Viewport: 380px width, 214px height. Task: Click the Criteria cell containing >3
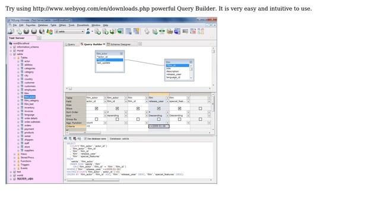point(96,126)
